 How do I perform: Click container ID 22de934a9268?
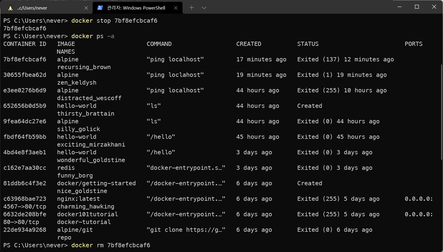25,230
